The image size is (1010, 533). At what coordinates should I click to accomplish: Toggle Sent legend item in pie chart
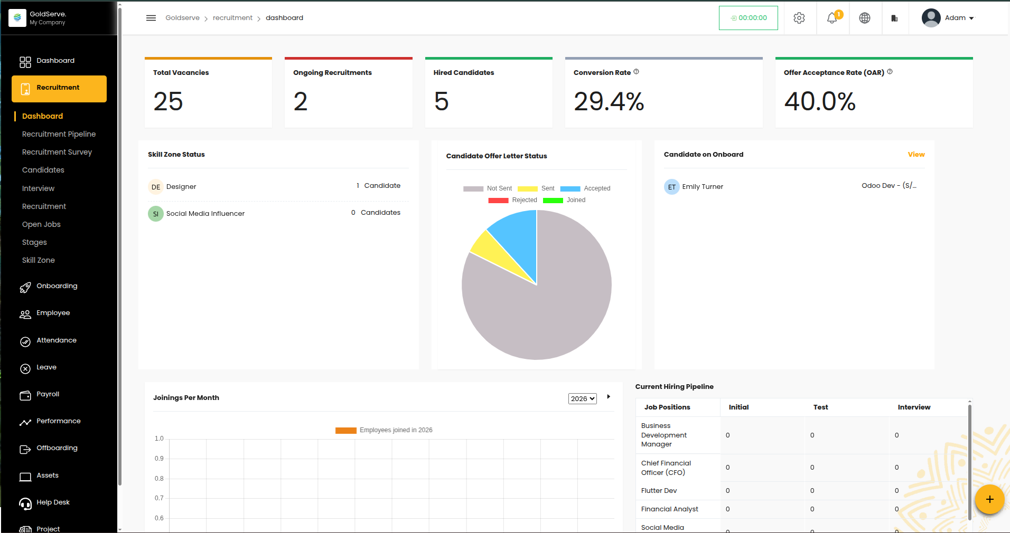pos(536,188)
